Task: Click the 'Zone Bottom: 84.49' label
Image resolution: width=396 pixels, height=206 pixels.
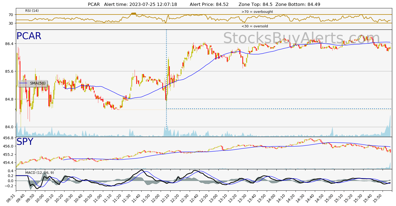Action: 298,5
